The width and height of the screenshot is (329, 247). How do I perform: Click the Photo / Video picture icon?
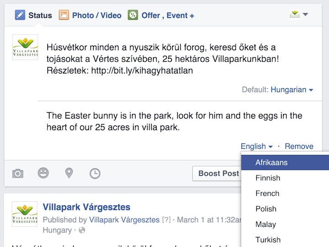click(x=64, y=15)
